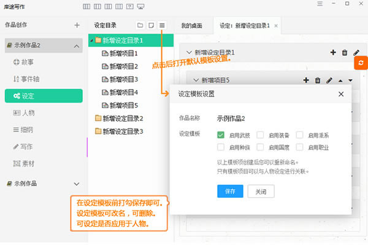Click the blue 保存 button
Image resolution: width=368 pixels, height=245 pixels.
tap(230, 191)
